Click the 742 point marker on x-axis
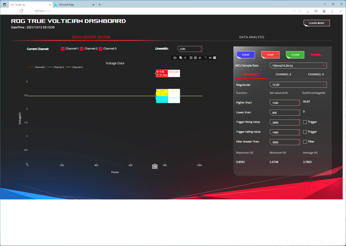Screen dimensions: 346x246 pyautogui.click(x=155, y=166)
